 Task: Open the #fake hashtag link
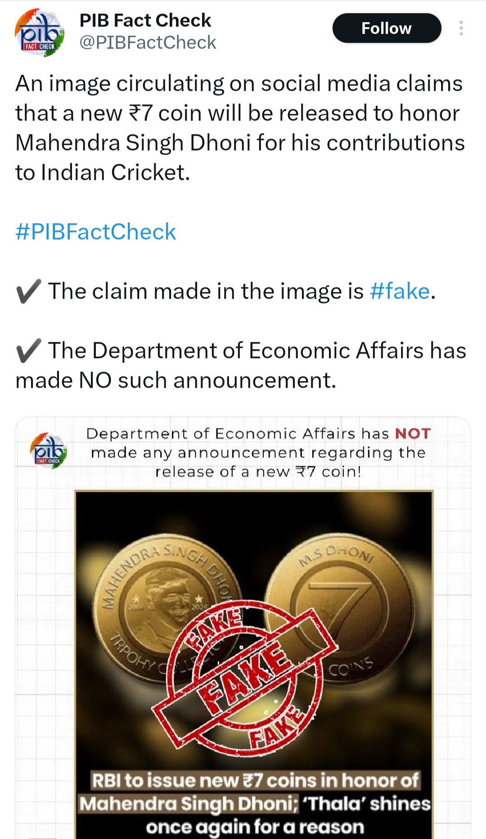[x=400, y=292]
